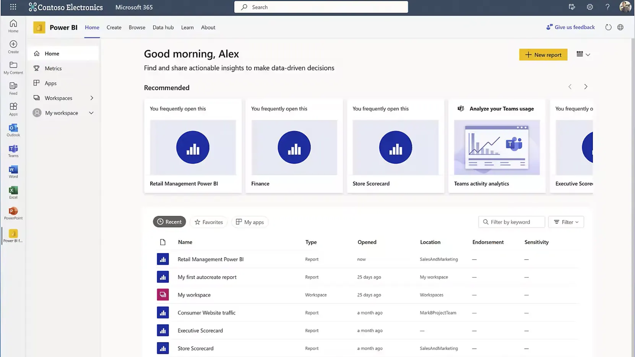Open the Store Scorecard recommended card
This screenshot has height=357, width=635.
pyautogui.click(x=396, y=146)
